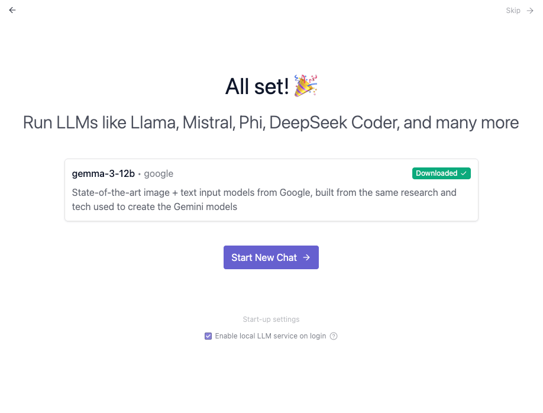Image resolution: width=543 pixels, height=413 pixels.
Task: Open the help question mark icon
Action: (334, 336)
